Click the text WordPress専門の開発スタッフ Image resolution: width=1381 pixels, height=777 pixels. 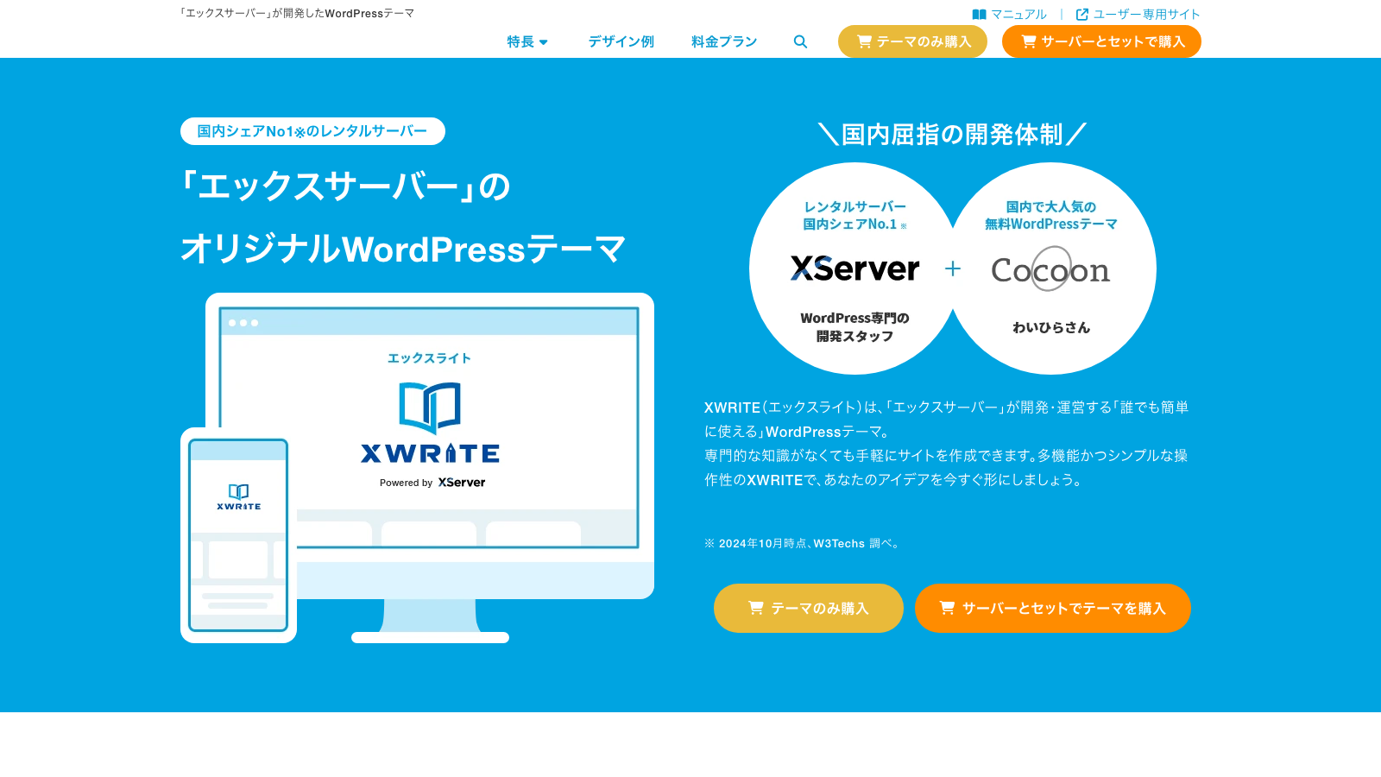[x=854, y=327]
